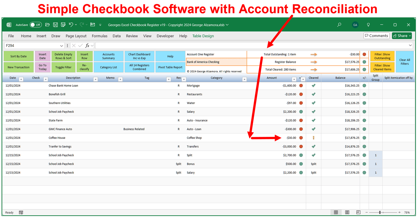Undo the last action
The image size is (417, 218).
[x=71, y=25]
